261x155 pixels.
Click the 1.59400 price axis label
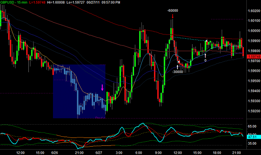click(x=254, y=91)
